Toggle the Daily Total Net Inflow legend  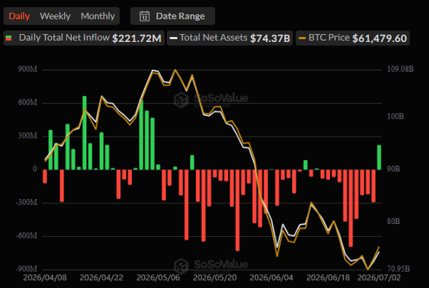click(83, 38)
